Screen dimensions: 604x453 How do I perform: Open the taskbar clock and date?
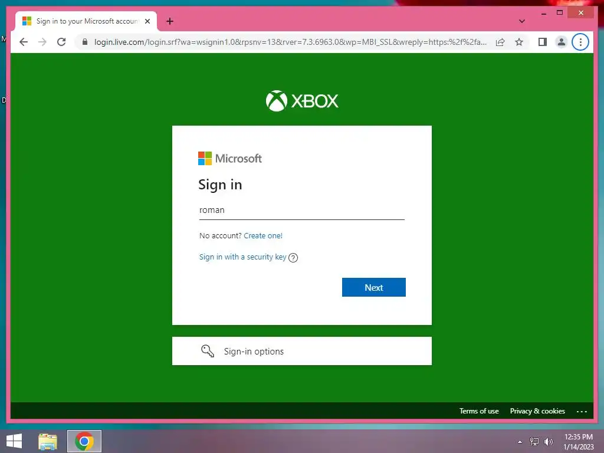[578, 442]
